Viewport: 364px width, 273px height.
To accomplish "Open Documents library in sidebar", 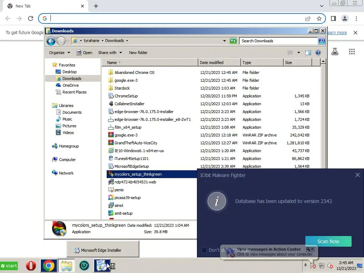I will (69, 112).
